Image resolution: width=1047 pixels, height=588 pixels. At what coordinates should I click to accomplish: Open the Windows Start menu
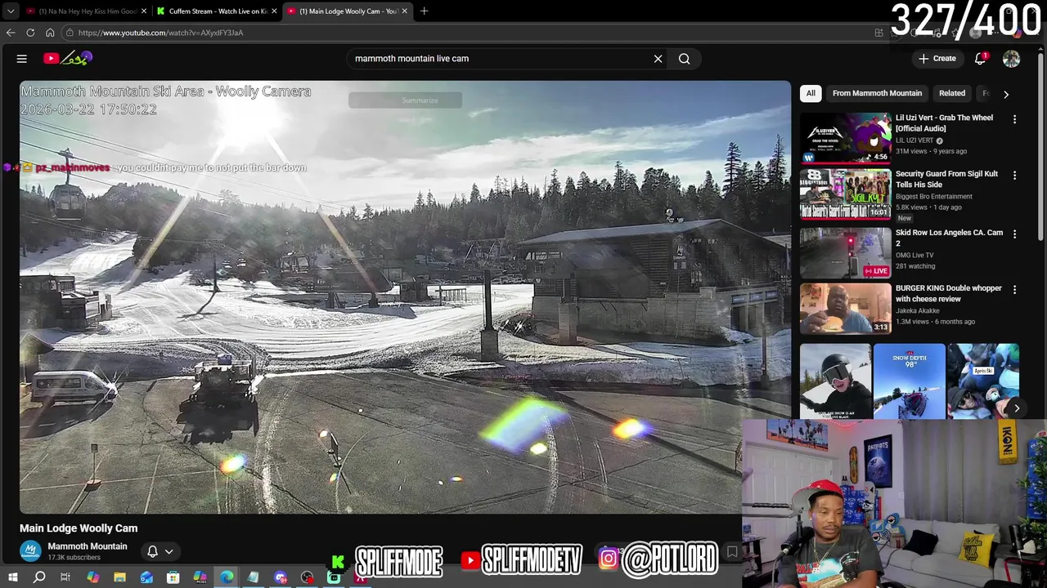(x=12, y=577)
